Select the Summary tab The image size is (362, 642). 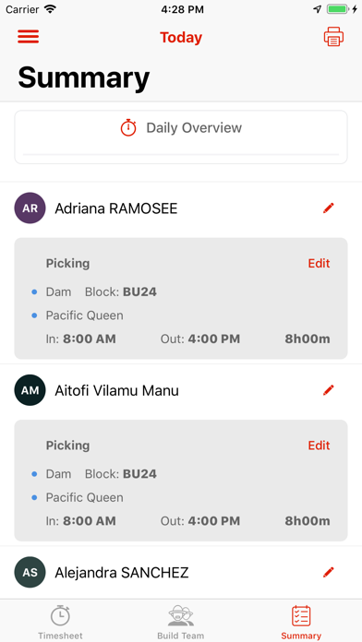tap(301, 622)
